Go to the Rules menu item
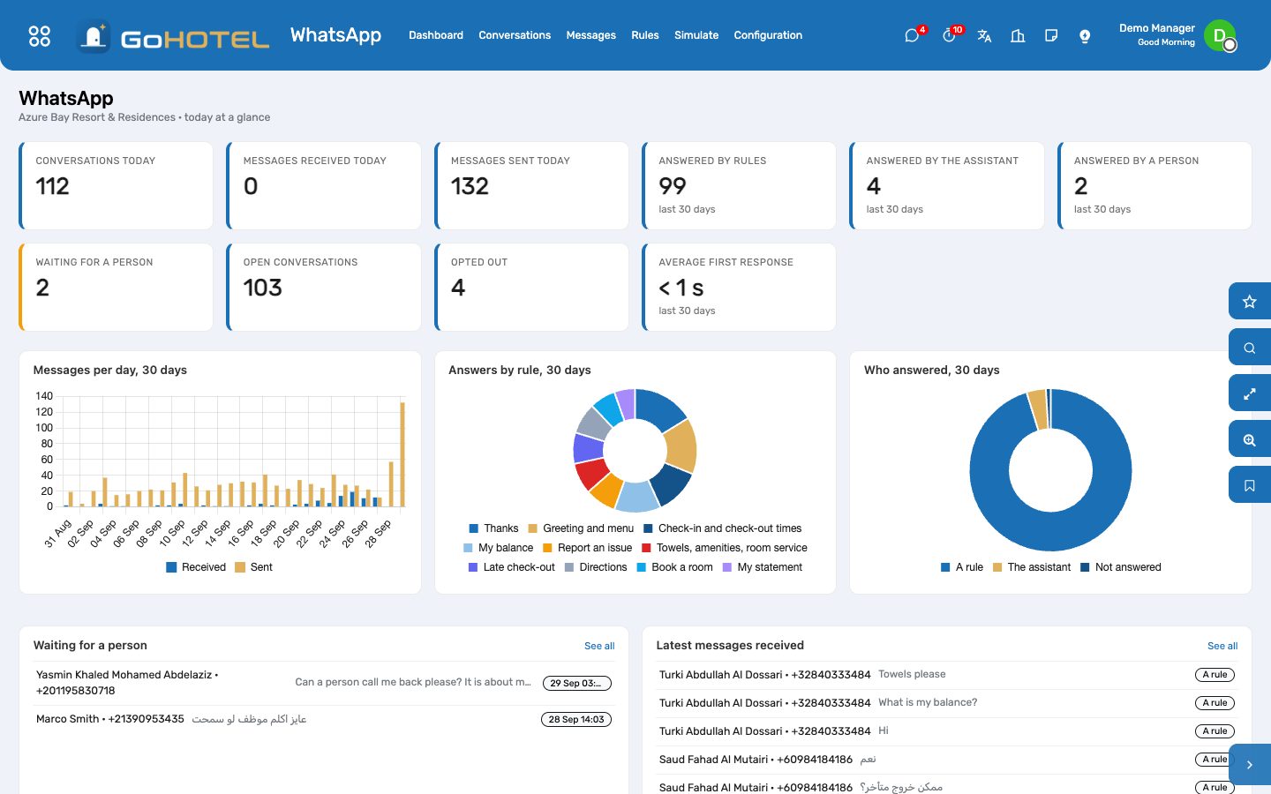The image size is (1271, 794). [645, 35]
